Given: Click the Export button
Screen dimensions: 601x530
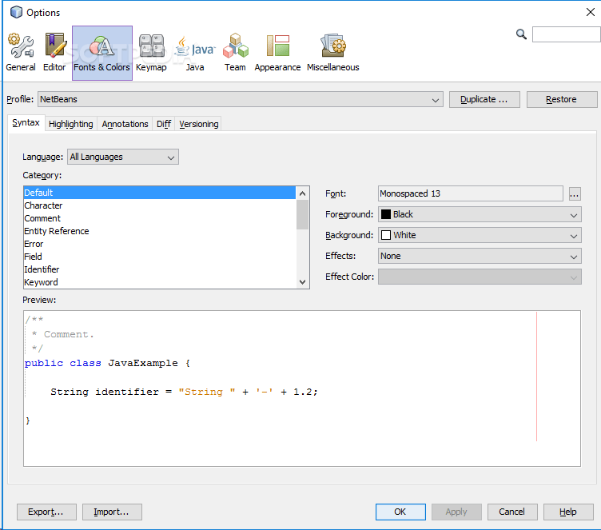Looking at the screenshot, I should click(46, 512).
